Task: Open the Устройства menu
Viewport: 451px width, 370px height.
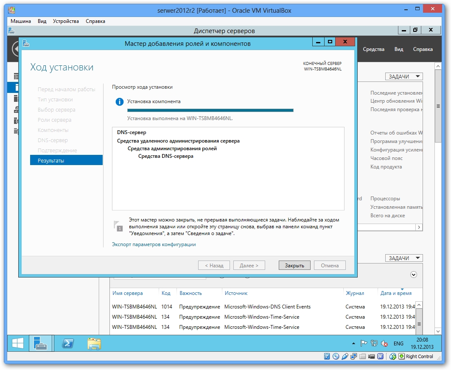Action: (x=66, y=21)
